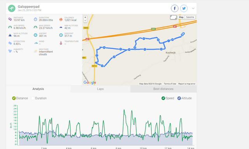Click Report a map error link
249x149 pixels.
click(x=187, y=84)
